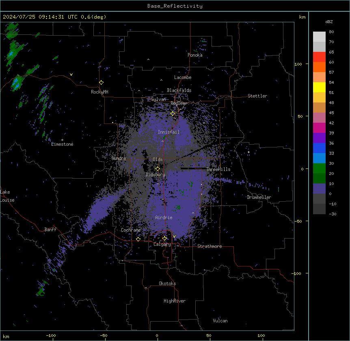This screenshot has height=341, width=350.
Task: Click the Airdrie city label
Action: [164, 217]
